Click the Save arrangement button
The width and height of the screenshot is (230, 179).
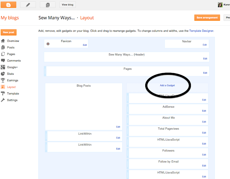tap(207, 18)
